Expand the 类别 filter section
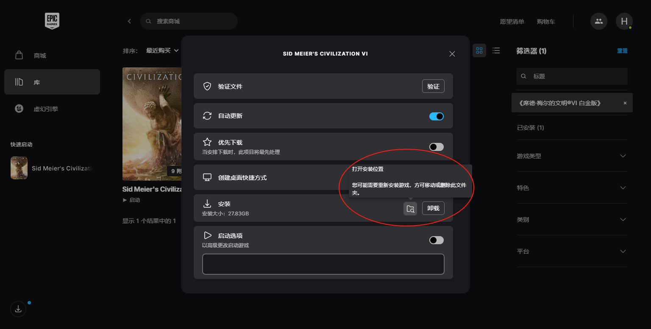The height and width of the screenshot is (329, 651). pos(571,219)
